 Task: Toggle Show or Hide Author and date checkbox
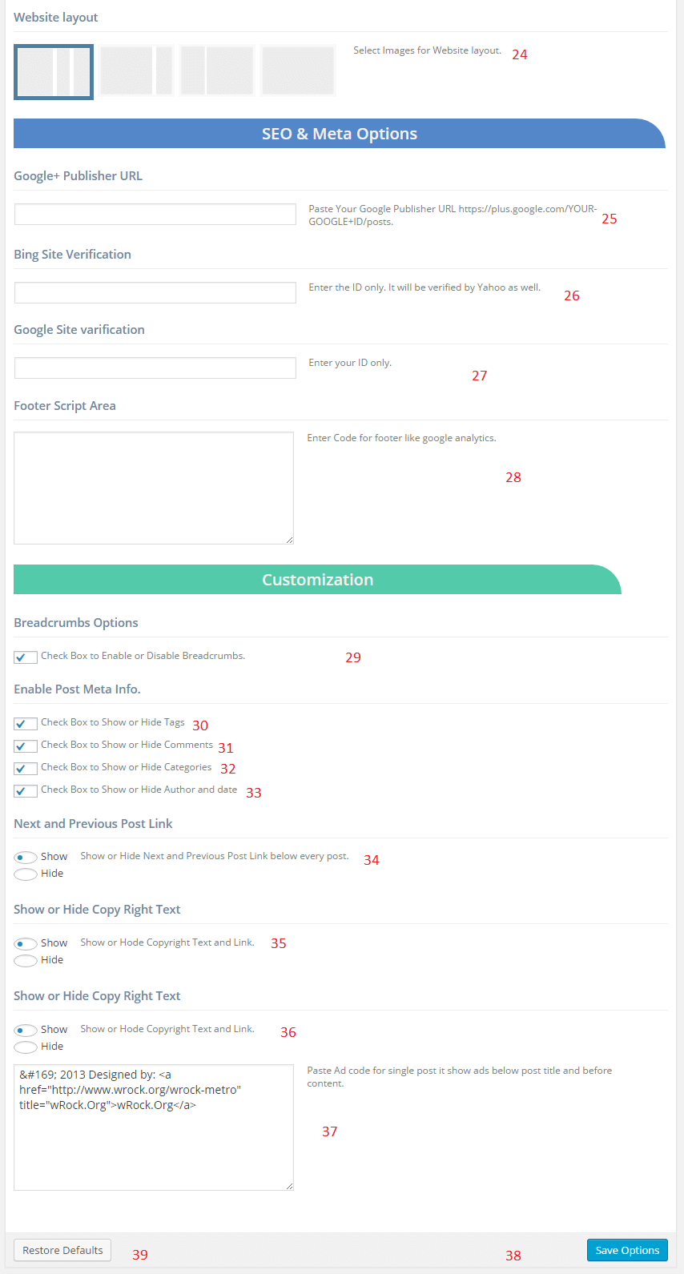[26, 791]
